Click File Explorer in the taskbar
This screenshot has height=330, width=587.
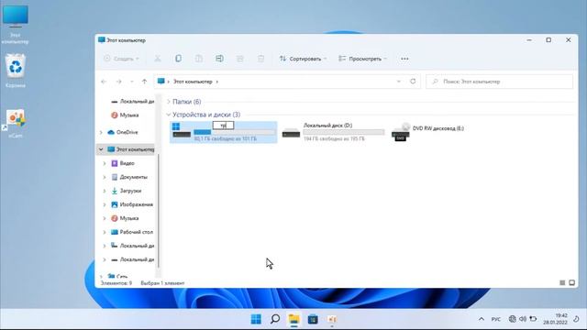(x=293, y=319)
